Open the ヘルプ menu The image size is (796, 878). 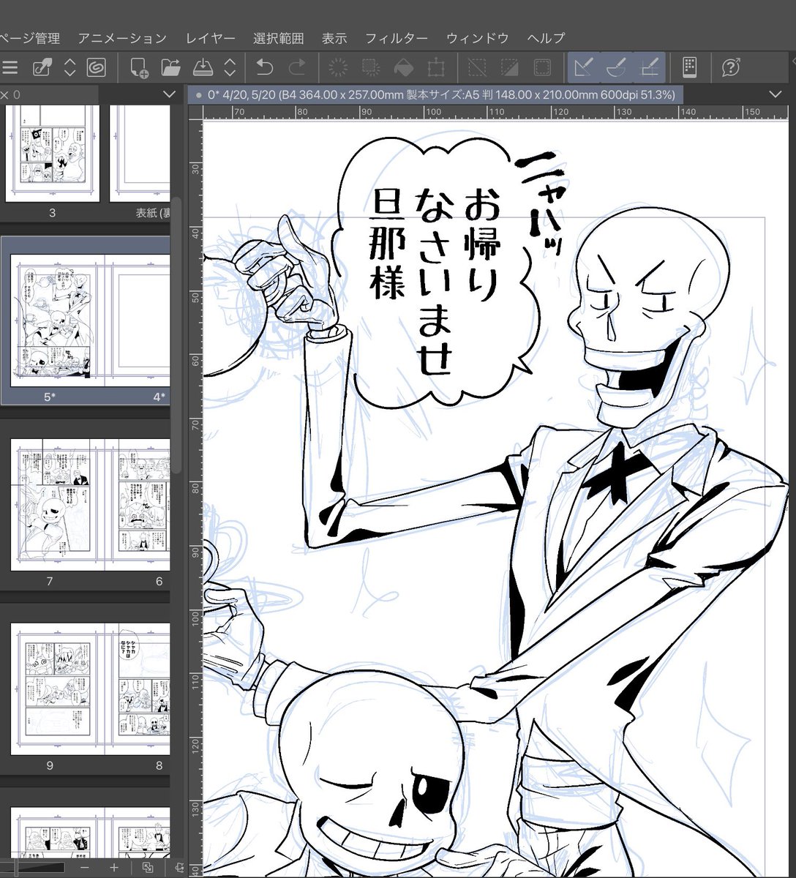pos(546,39)
